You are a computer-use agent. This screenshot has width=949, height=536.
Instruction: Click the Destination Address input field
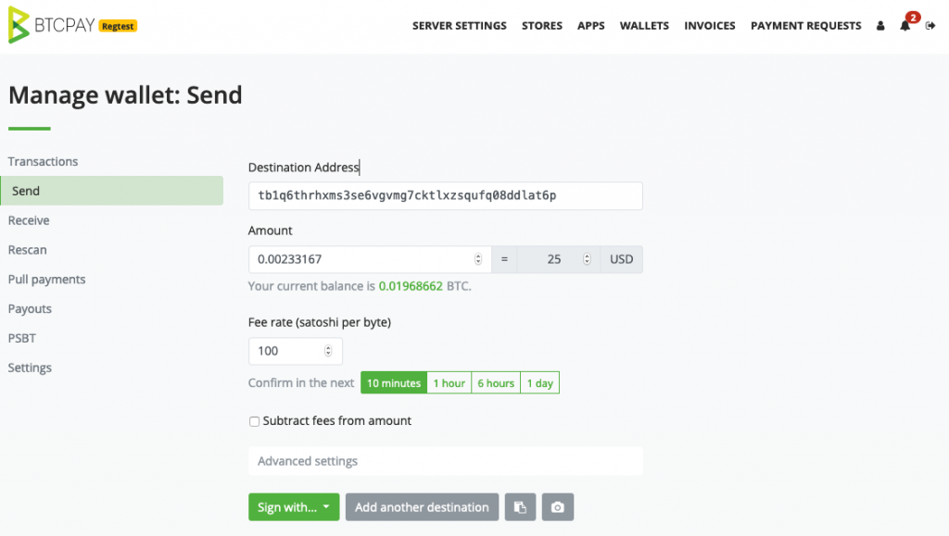tap(446, 195)
